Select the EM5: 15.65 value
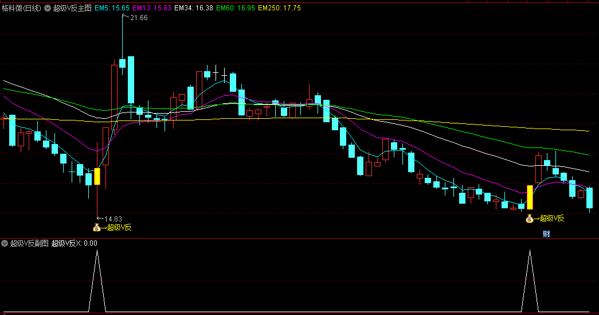This screenshot has width=599, height=315. tap(112, 8)
